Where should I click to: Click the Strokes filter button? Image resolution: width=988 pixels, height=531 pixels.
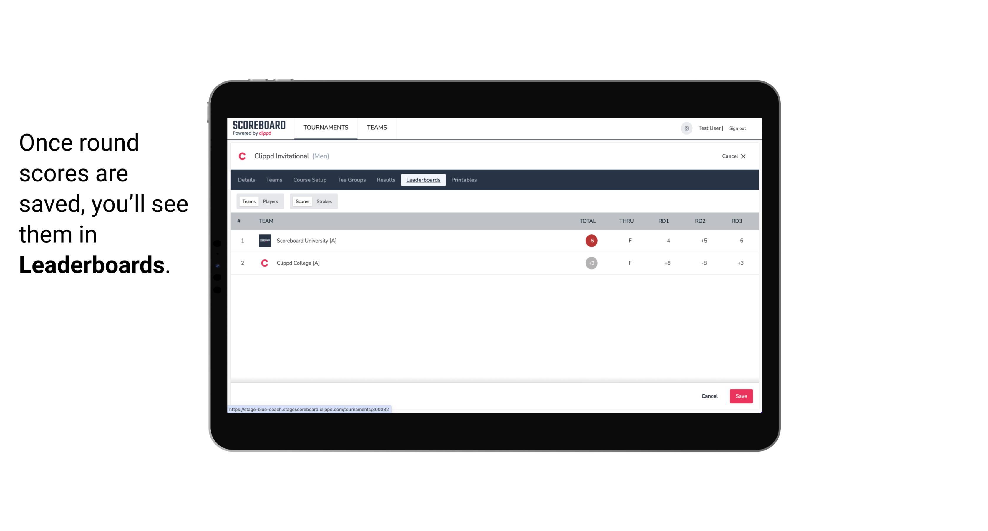tap(324, 201)
